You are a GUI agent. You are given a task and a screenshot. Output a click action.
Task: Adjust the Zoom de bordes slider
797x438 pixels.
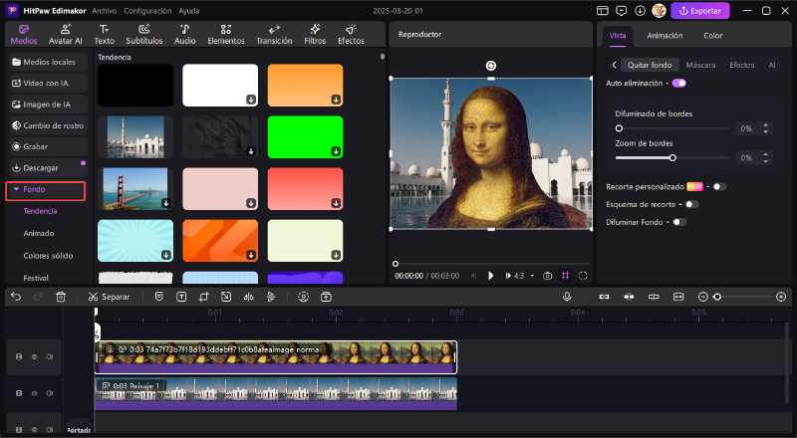tap(672, 158)
